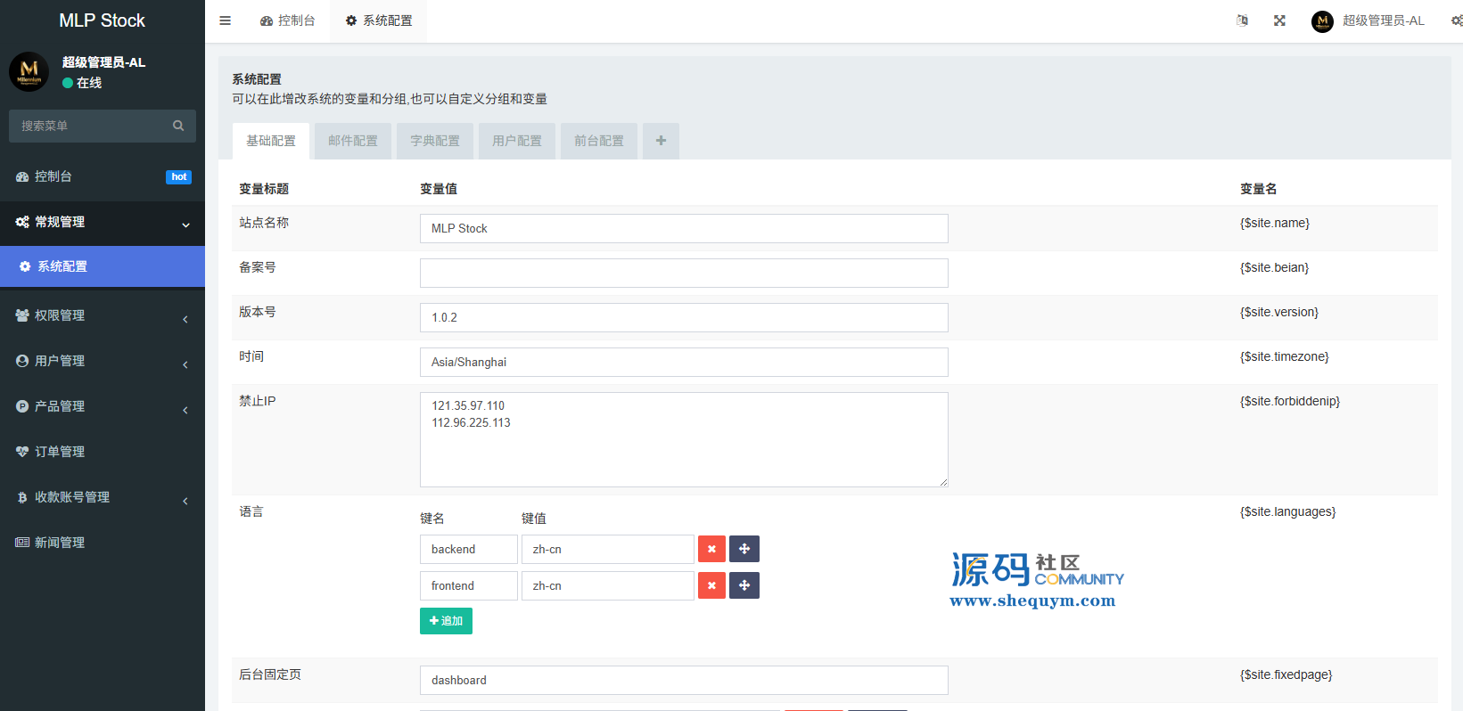The image size is (1463, 711).
Task: Collapse the 常规管理 sidebar menu
Action: coord(103,222)
